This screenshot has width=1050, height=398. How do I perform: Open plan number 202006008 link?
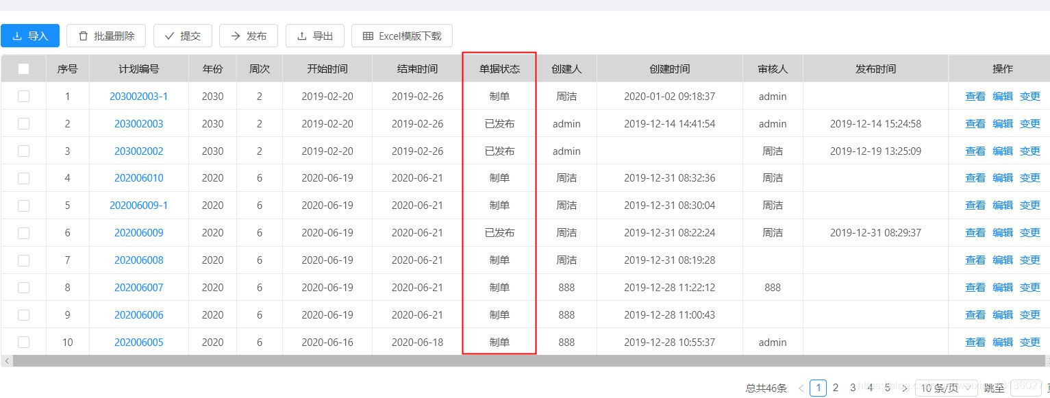[139, 260]
